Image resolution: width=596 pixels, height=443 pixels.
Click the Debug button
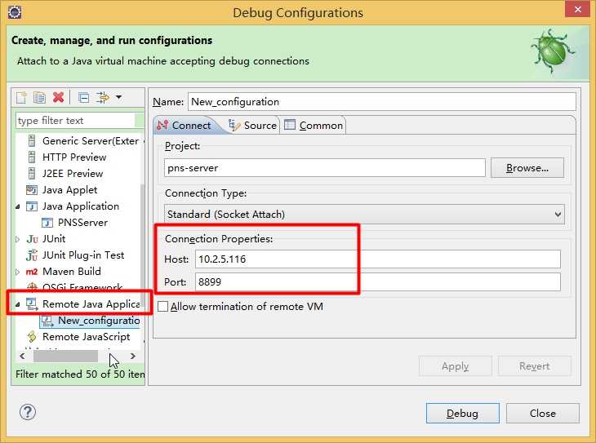[x=463, y=414]
